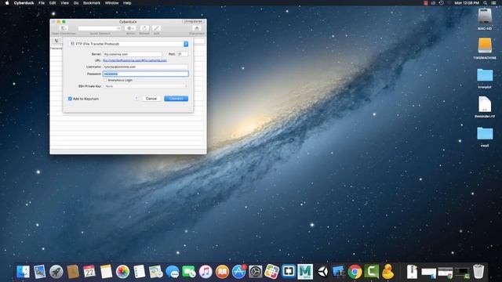Enable the Anonymous Login checkbox
The image size is (502, 282).
click(x=105, y=80)
